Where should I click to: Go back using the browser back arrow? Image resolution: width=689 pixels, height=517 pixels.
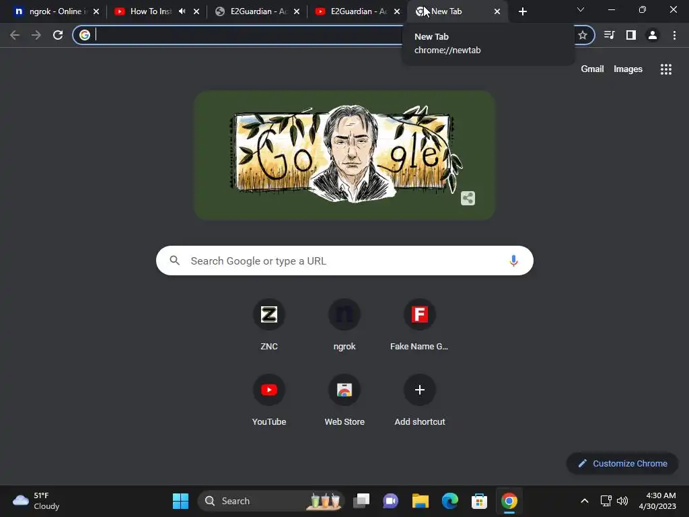pyautogui.click(x=15, y=35)
